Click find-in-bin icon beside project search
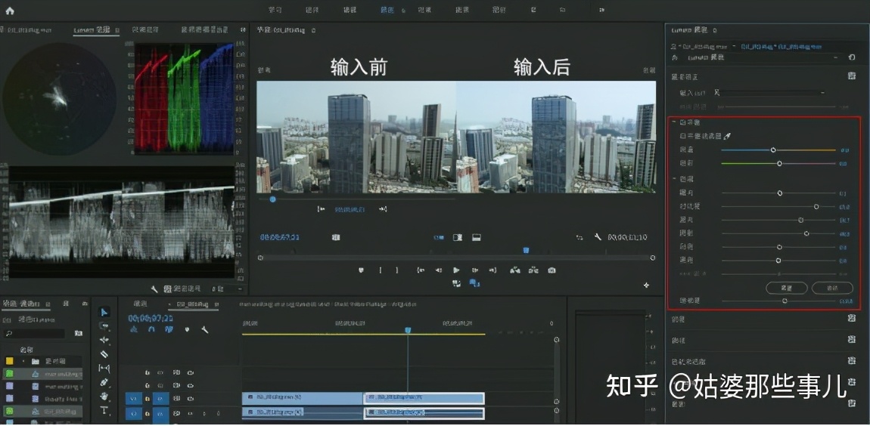870x426 pixels. coord(78,334)
